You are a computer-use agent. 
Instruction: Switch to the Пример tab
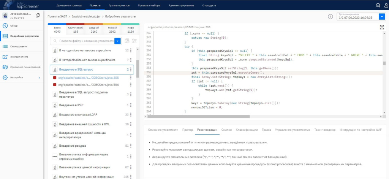(x=188, y=130)
